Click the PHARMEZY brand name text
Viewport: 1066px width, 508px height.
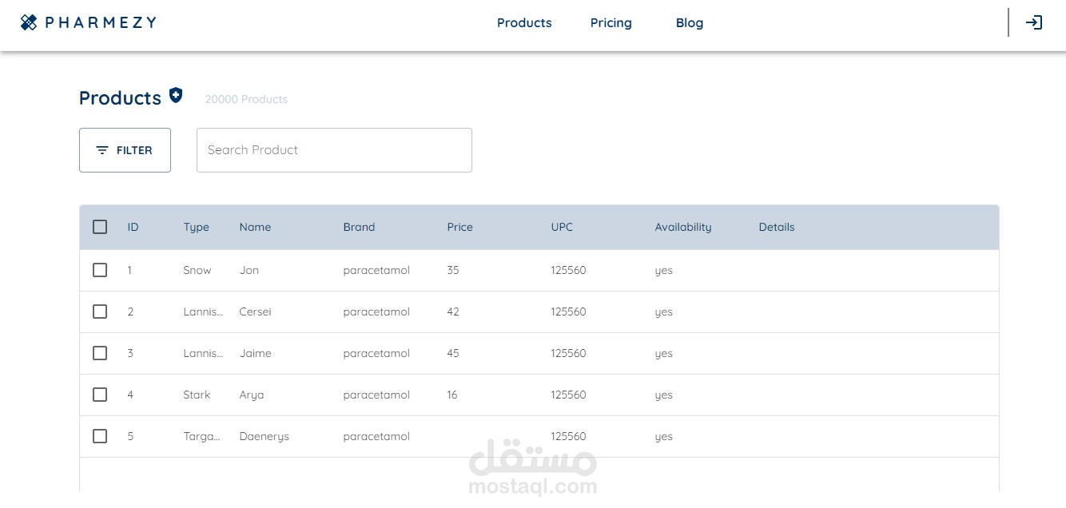(101, 22)
